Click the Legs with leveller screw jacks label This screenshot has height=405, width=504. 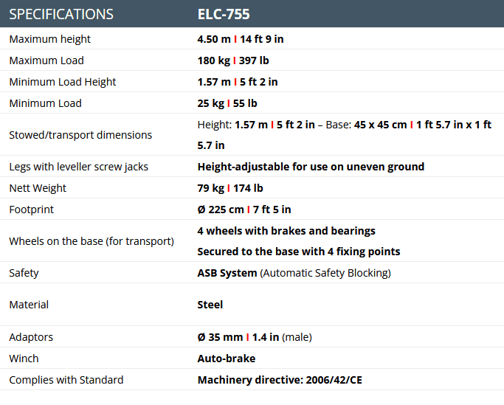(78, 167)
